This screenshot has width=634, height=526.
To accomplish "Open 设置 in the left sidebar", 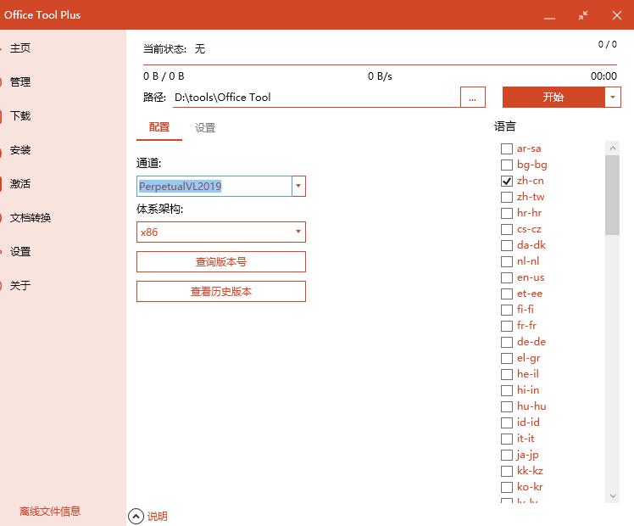I will [20, 252].
